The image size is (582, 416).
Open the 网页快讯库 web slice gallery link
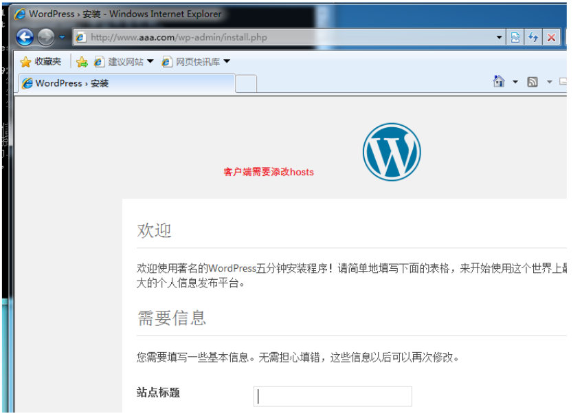click(x=191, y=62)
